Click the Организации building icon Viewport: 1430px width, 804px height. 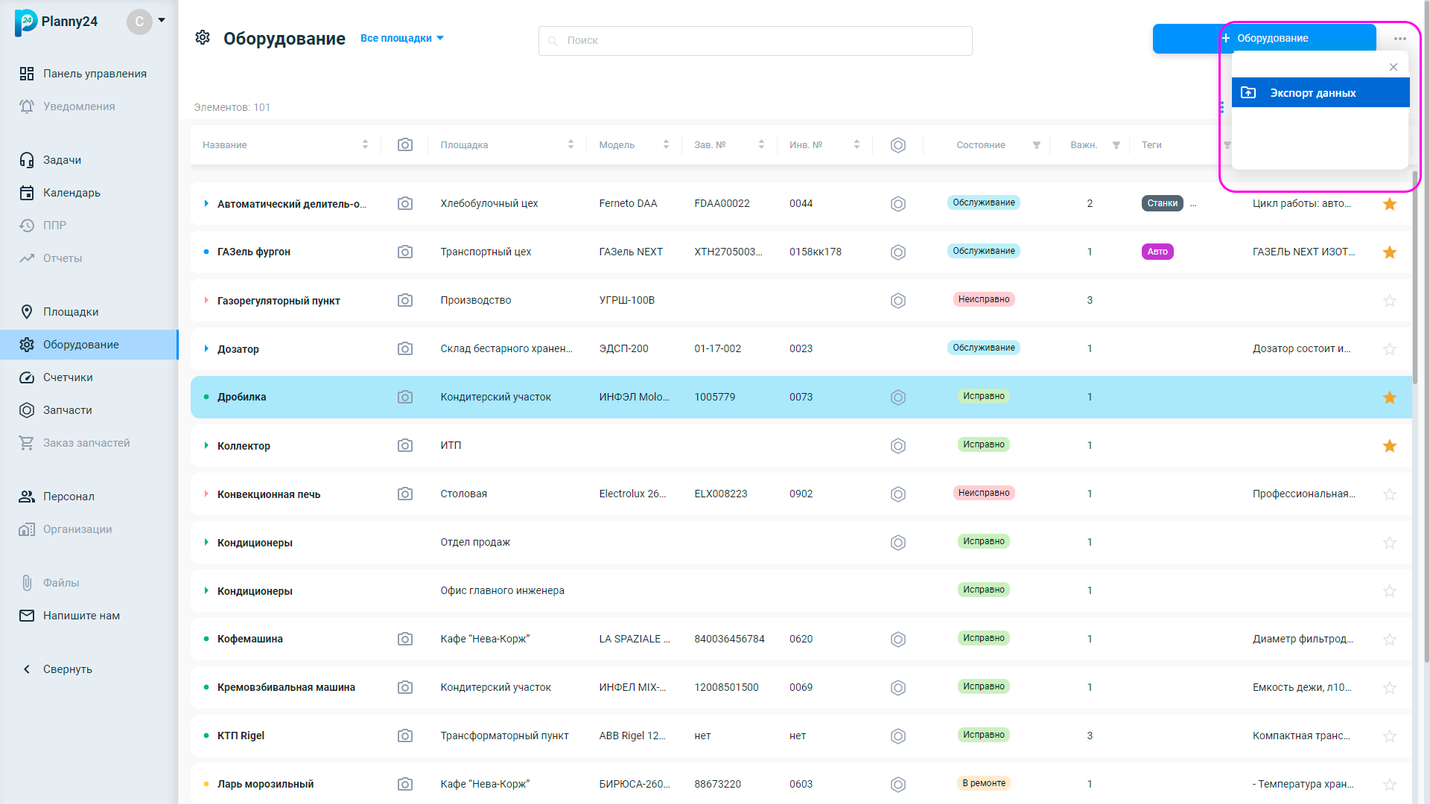(x=27, y=529)
